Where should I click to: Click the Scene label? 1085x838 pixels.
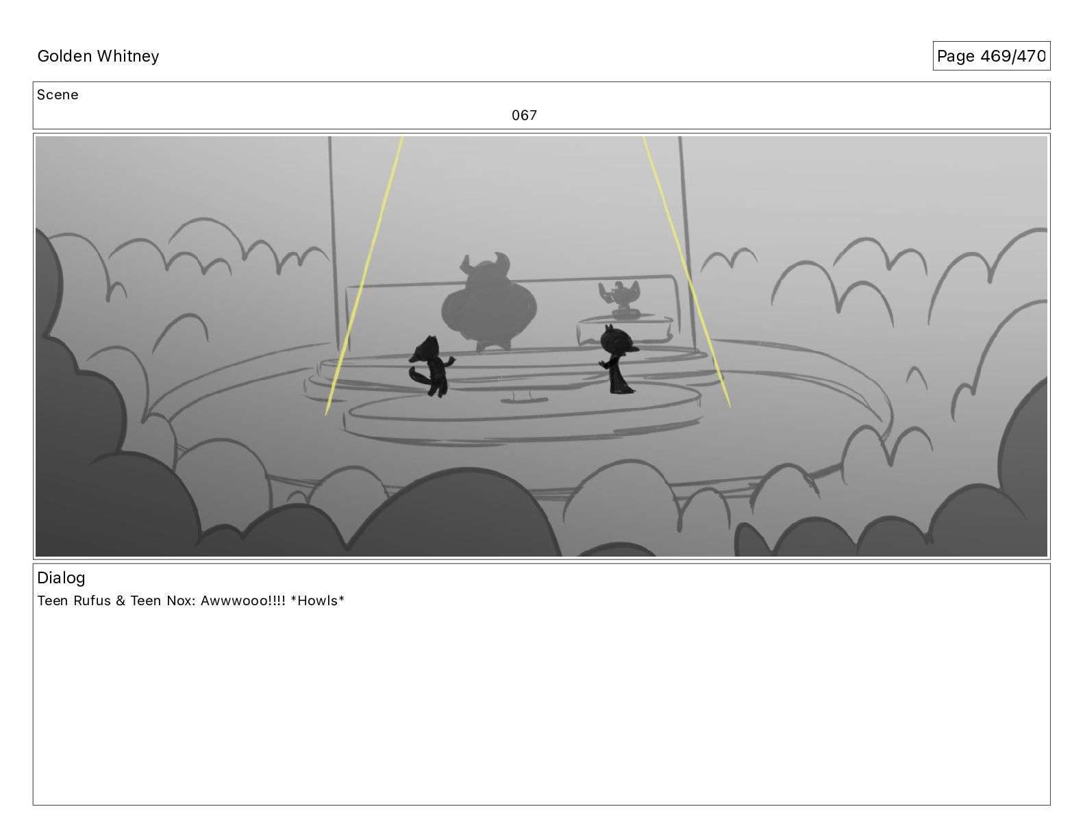(58, 95)
